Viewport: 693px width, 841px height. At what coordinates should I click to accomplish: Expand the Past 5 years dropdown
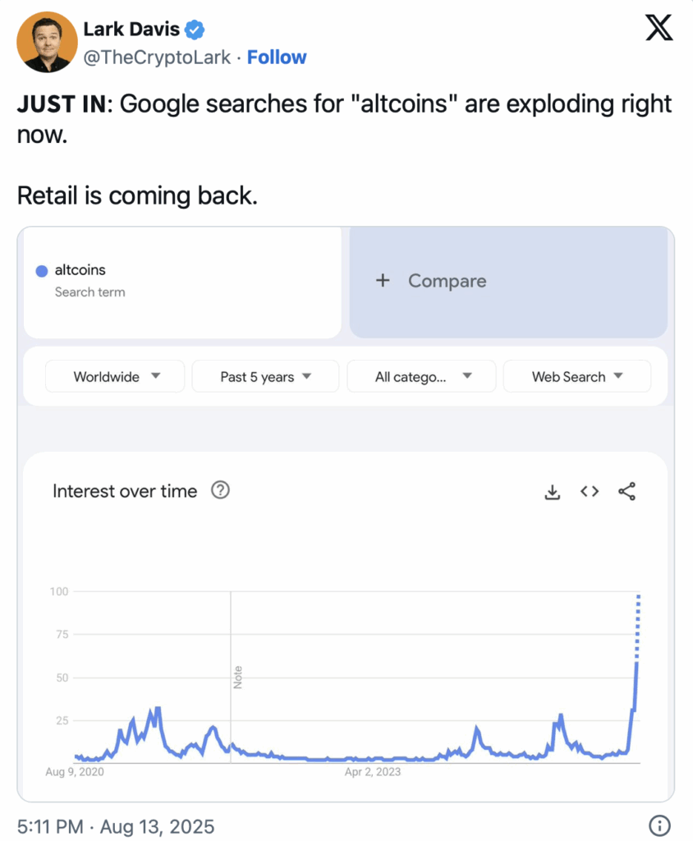[265, 376]
